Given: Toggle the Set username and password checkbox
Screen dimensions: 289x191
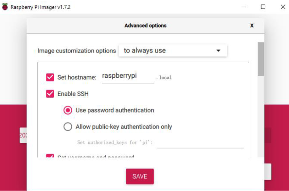Looking at the screenshot, I should tap(50, 156).
